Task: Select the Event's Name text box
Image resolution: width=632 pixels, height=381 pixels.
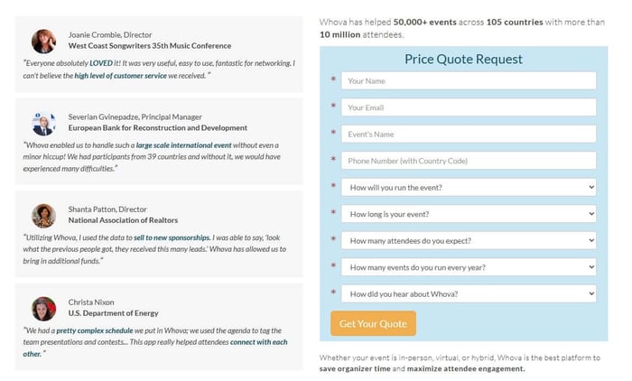Action: (469, 134)
